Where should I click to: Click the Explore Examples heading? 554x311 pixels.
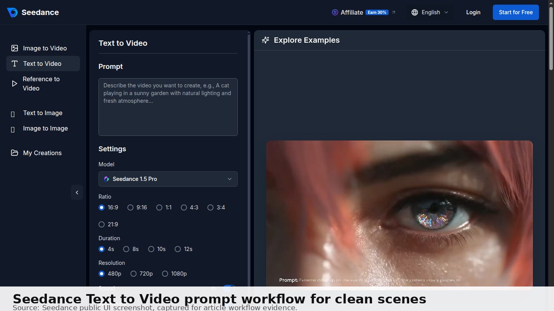307,40
